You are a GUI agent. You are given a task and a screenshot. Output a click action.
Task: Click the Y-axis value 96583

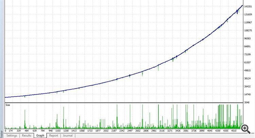(248, 39)
